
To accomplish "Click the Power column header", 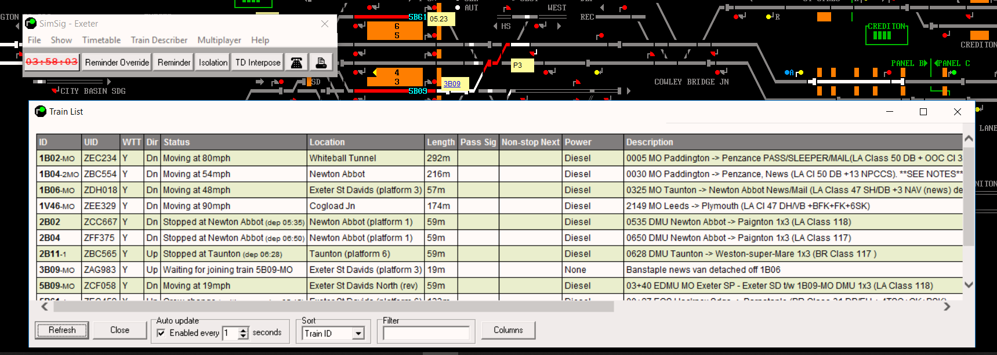I will [x=593, y=142].
